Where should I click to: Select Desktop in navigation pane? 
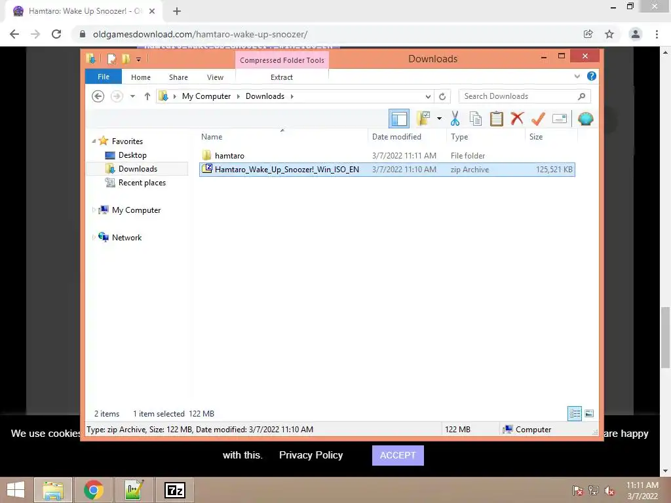click(132, 155)
